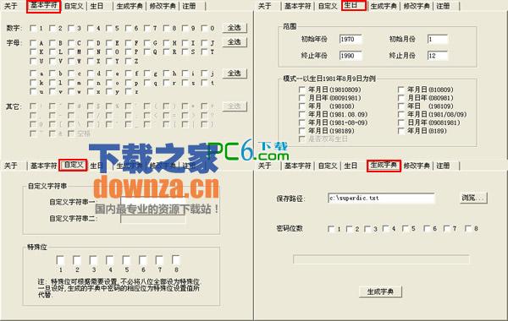
Task: Tick the digit 5 checkbox in the 数字 row
Action: pos(109,28)
